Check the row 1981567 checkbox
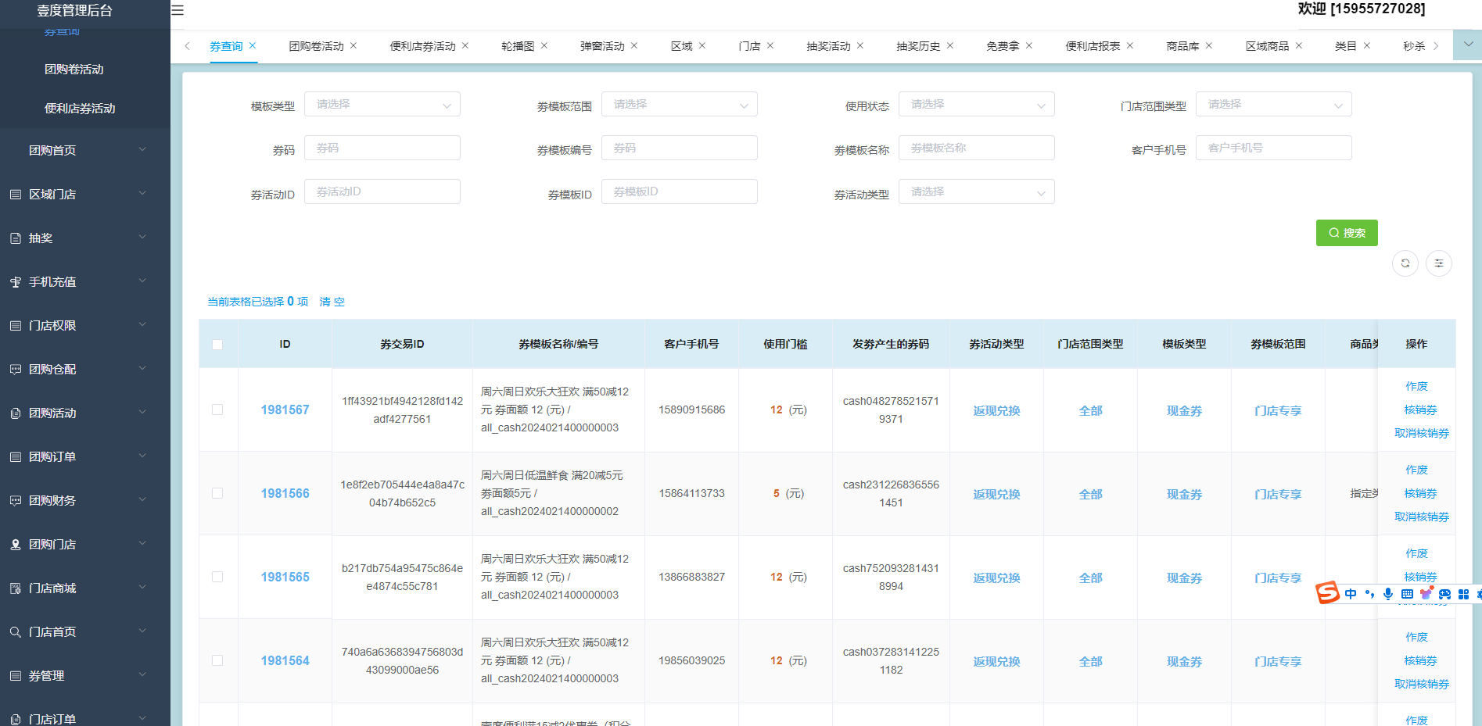 coord(217,409)
